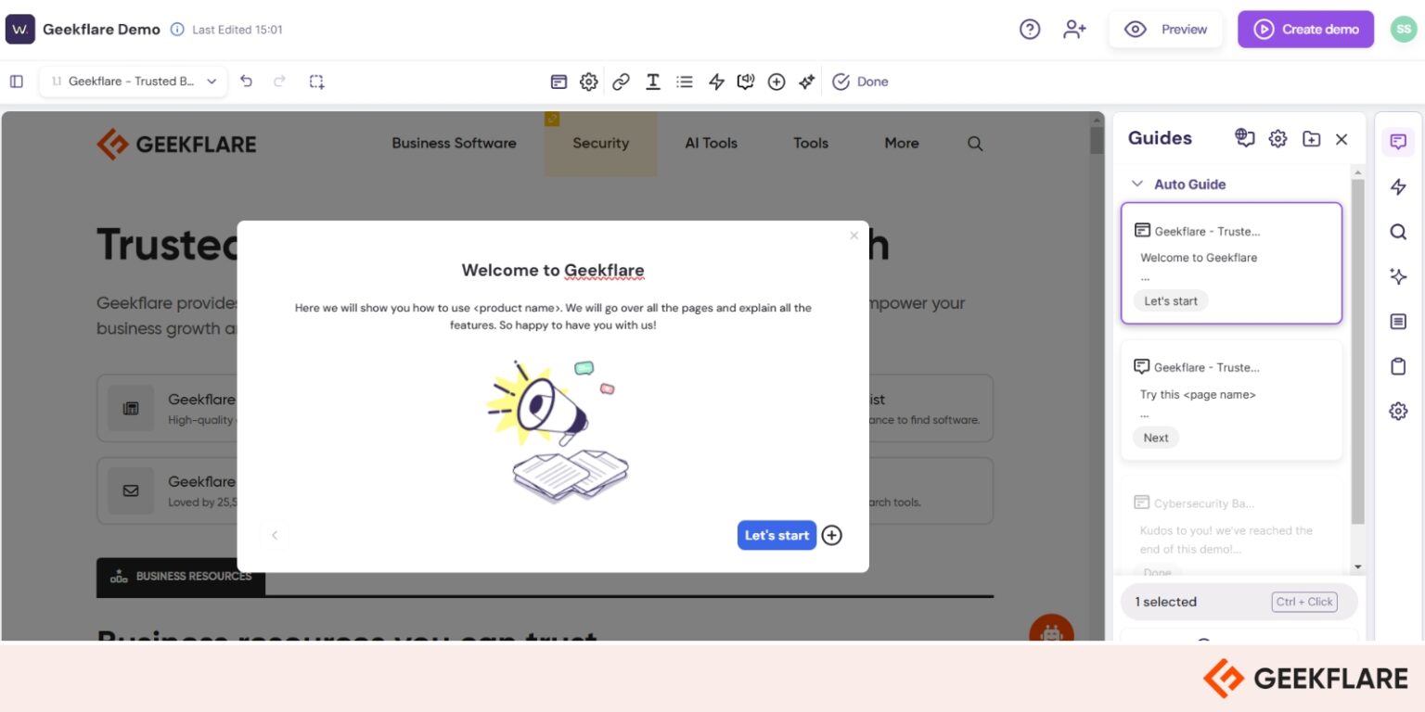
Task: Click the Next chip in guide card
Action: [x=1156, y=438]
